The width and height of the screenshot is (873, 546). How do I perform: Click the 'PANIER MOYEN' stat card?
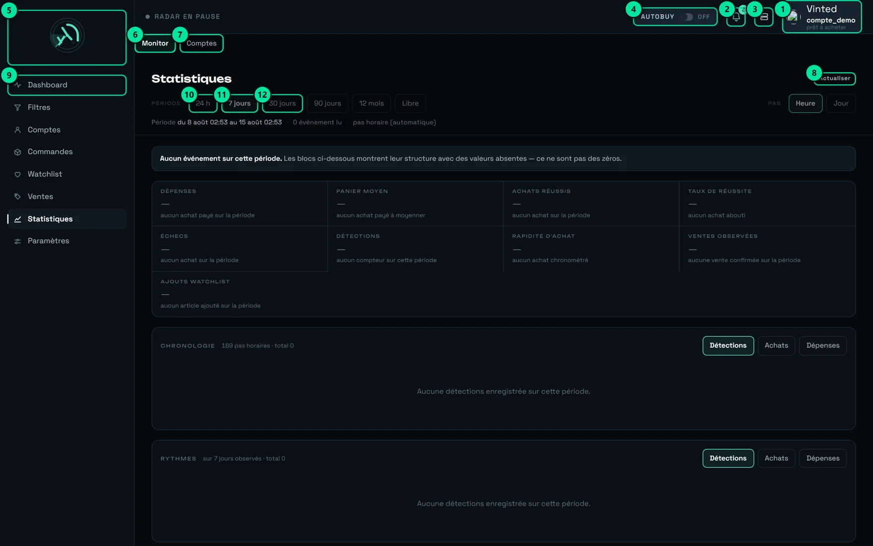point(416,204)
